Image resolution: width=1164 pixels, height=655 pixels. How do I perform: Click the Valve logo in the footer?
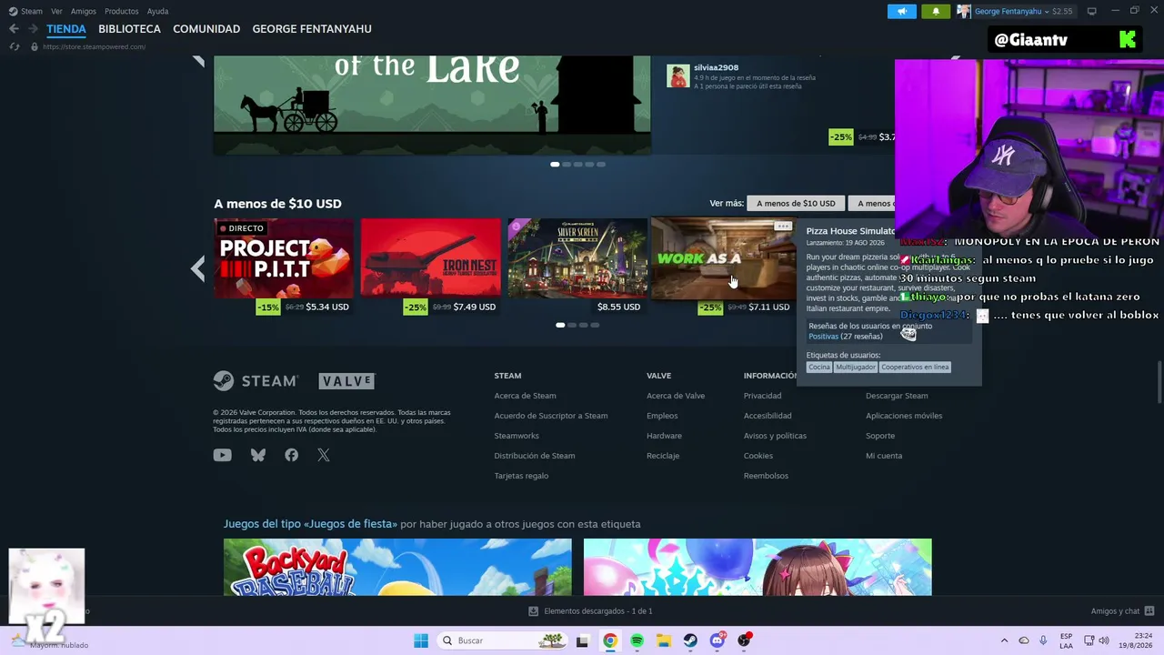tap(346, 381)
